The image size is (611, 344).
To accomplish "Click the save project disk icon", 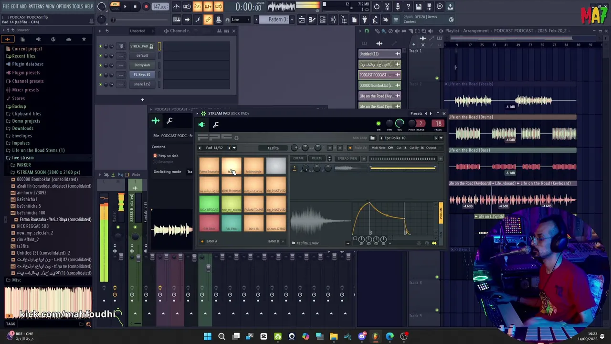I will click(x=419, y=7).
